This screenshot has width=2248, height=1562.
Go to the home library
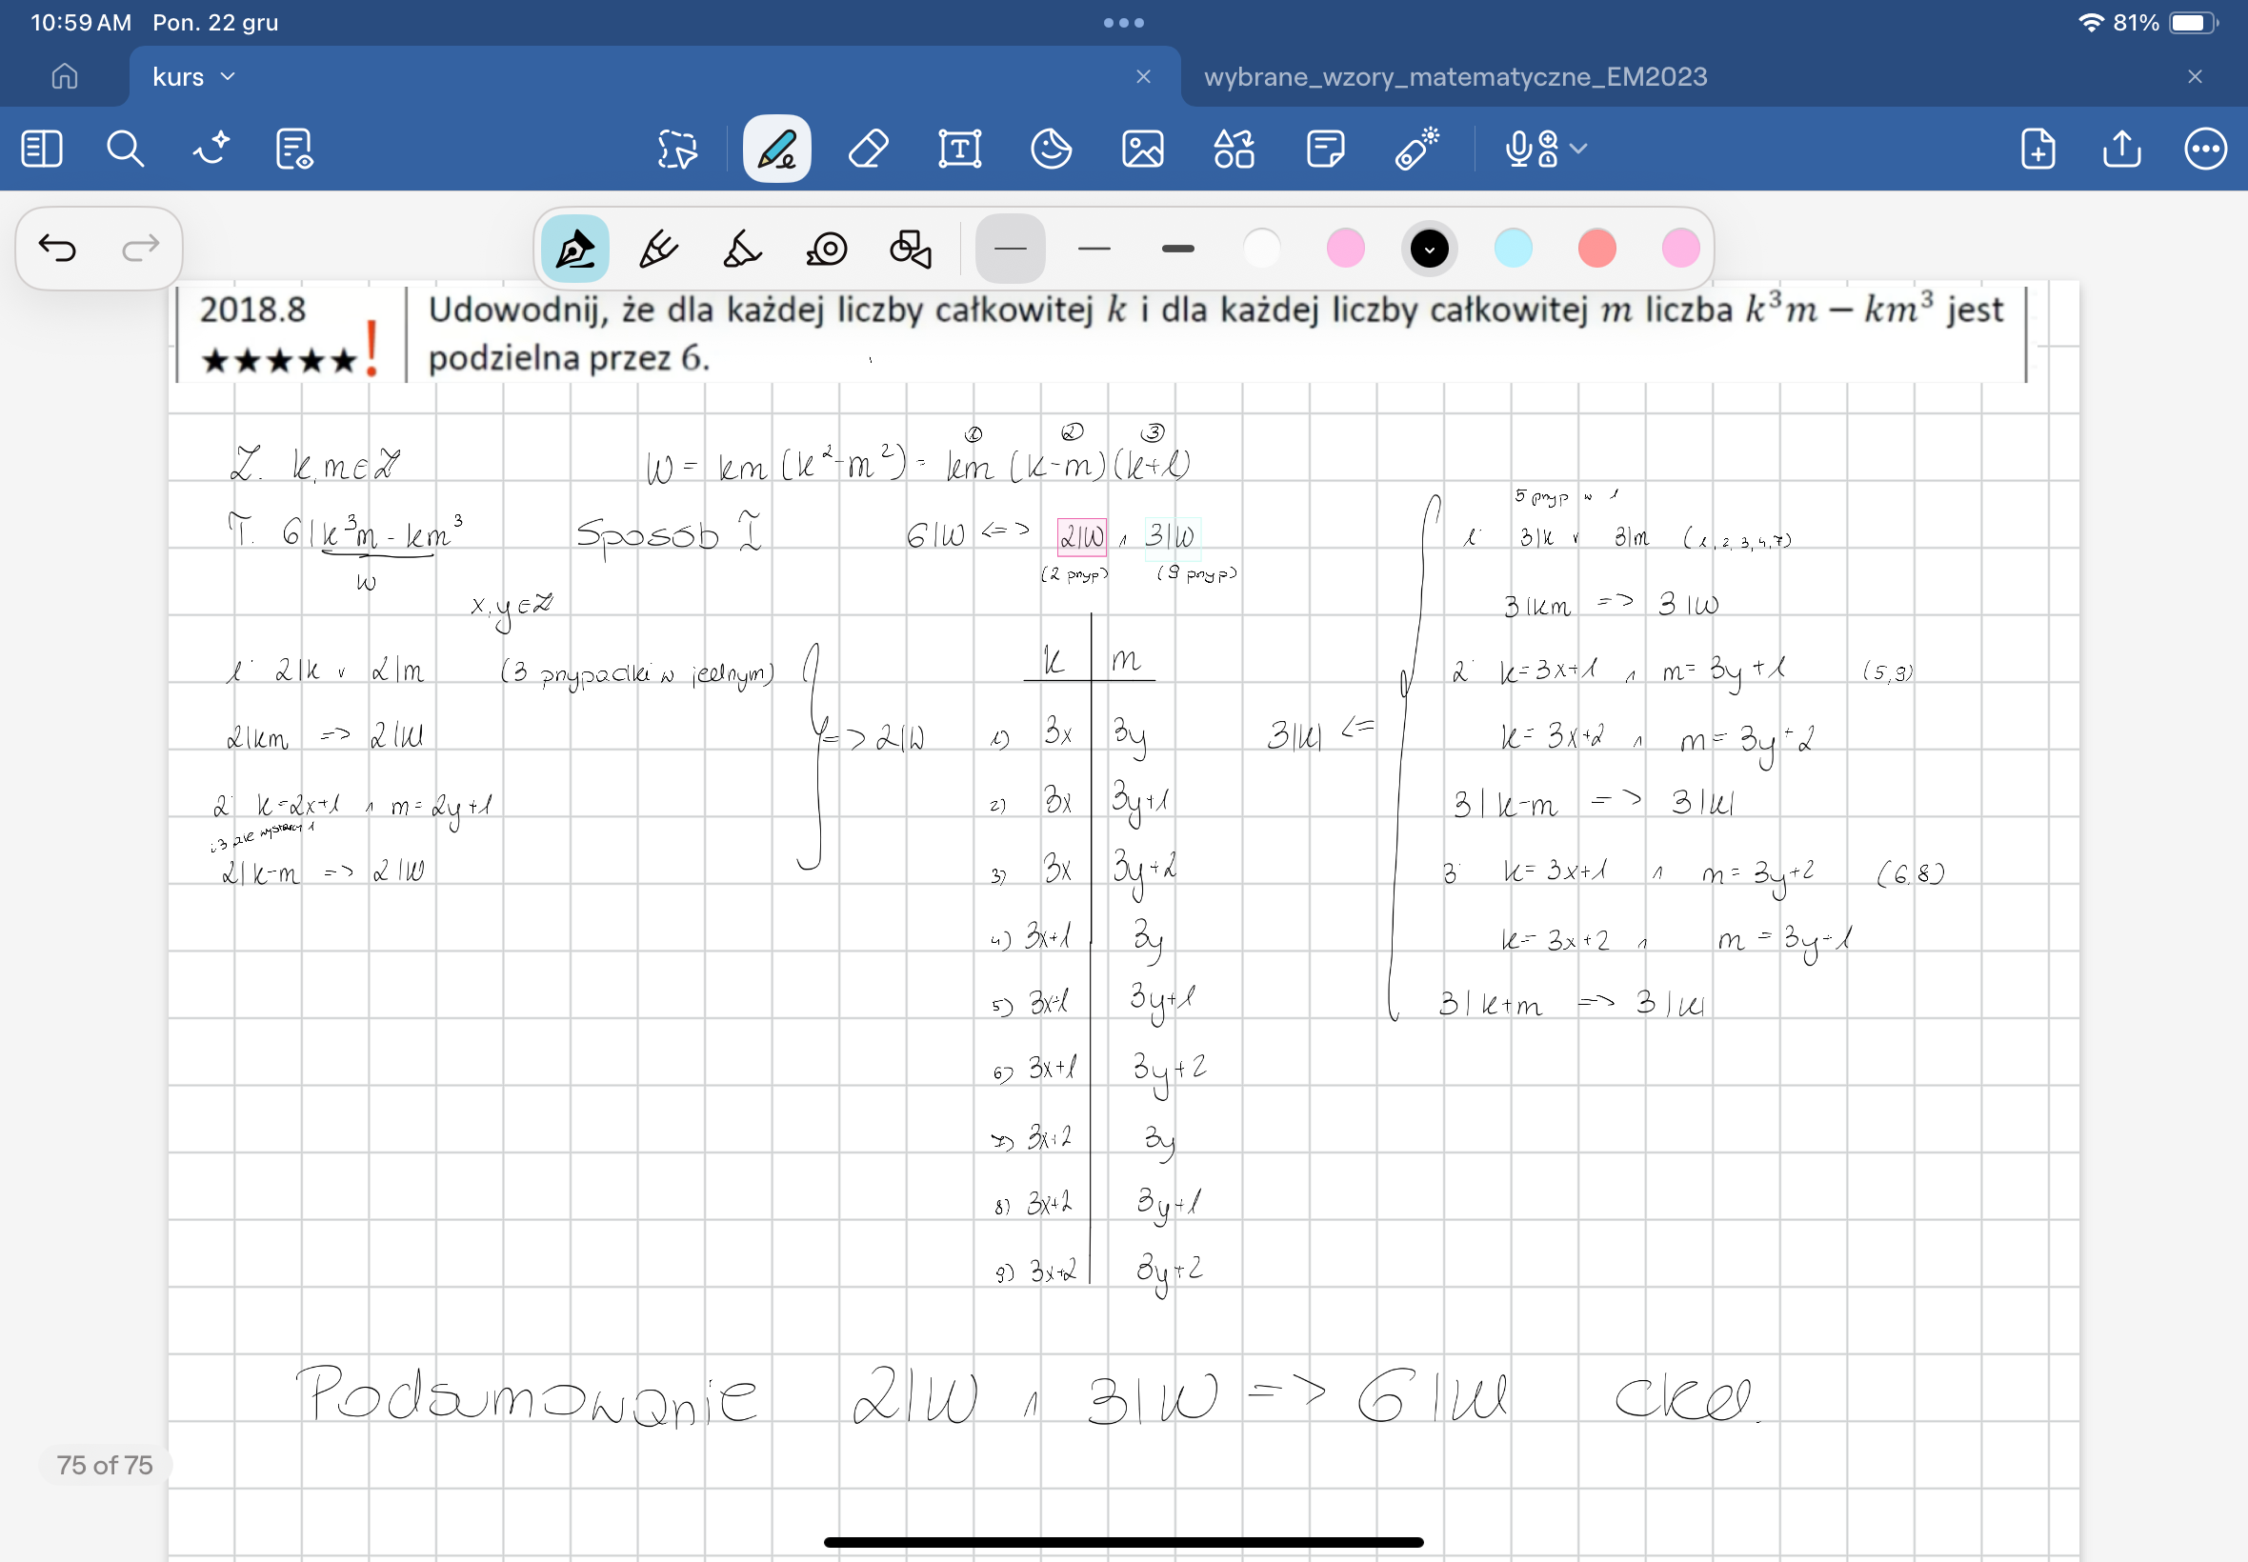65,76
